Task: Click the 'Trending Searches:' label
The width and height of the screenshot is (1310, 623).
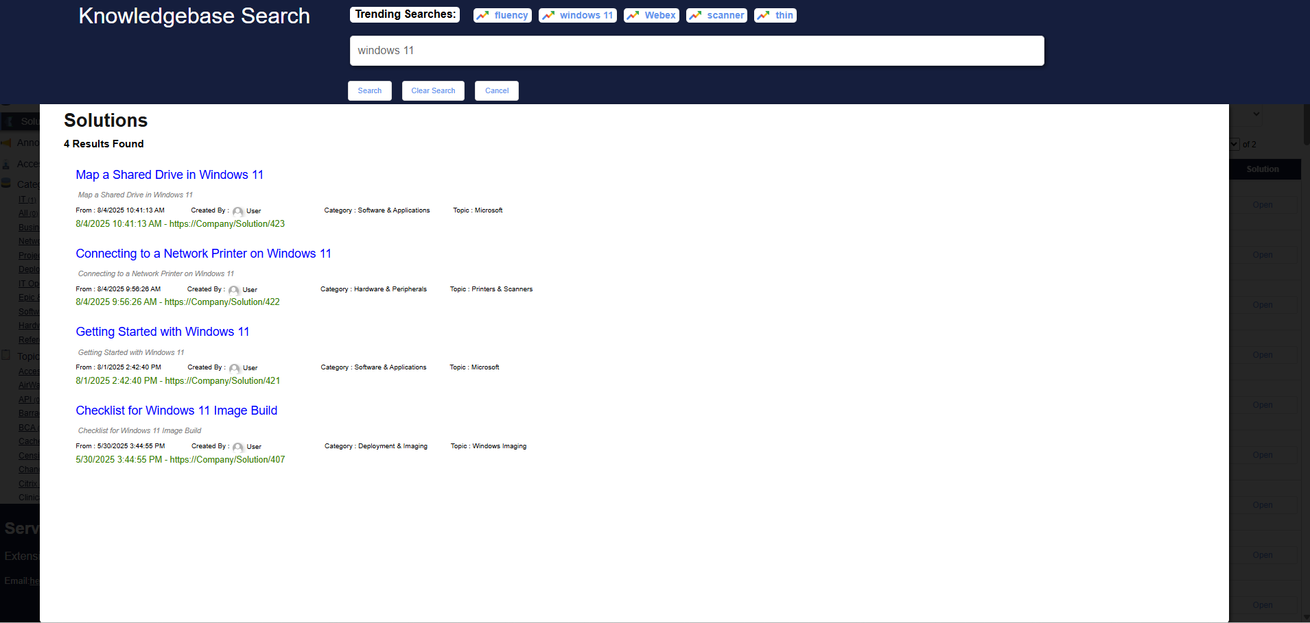Action: pyautogui.click(x=405, y=14)
